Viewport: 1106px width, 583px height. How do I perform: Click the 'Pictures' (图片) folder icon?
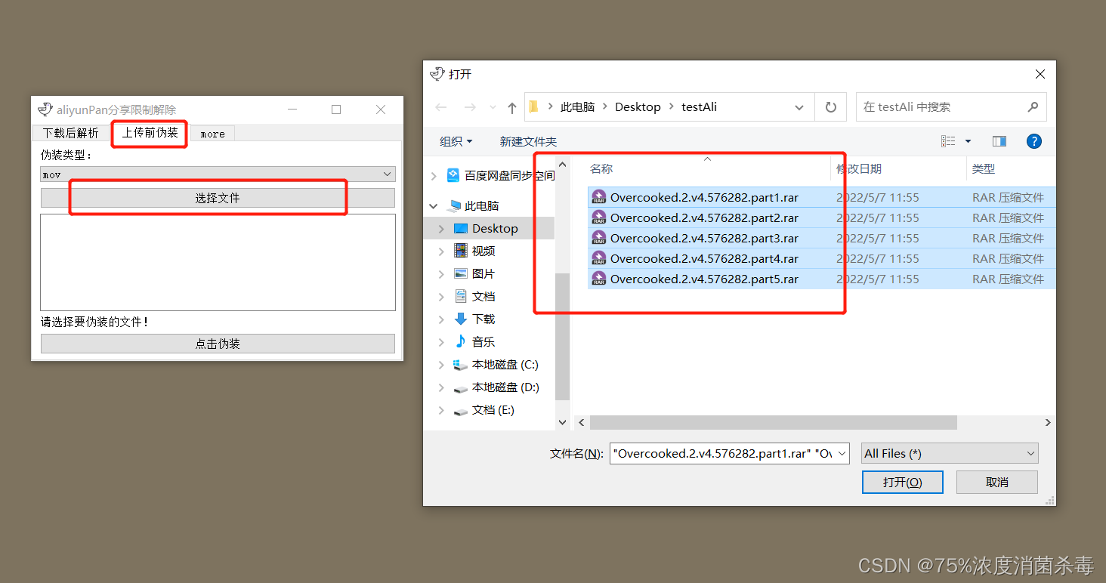pyautogui.click(x=460, y=273)
